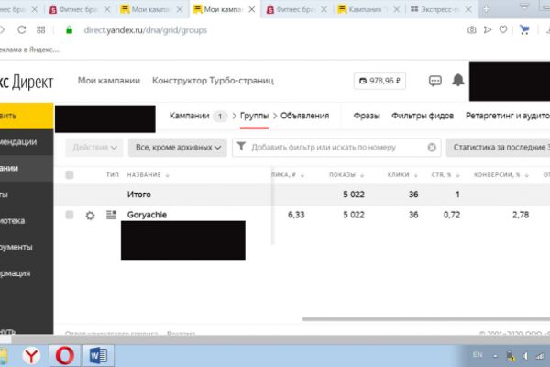
Task: Click the Goryachie CTR value 0,72
Action: [x=451, y=215]
